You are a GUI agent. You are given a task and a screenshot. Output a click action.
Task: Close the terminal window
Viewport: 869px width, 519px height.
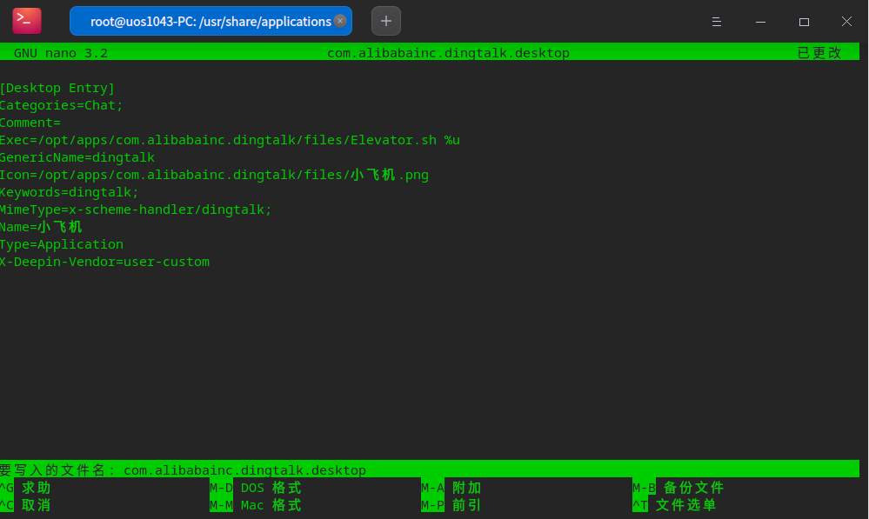(847, 22)
